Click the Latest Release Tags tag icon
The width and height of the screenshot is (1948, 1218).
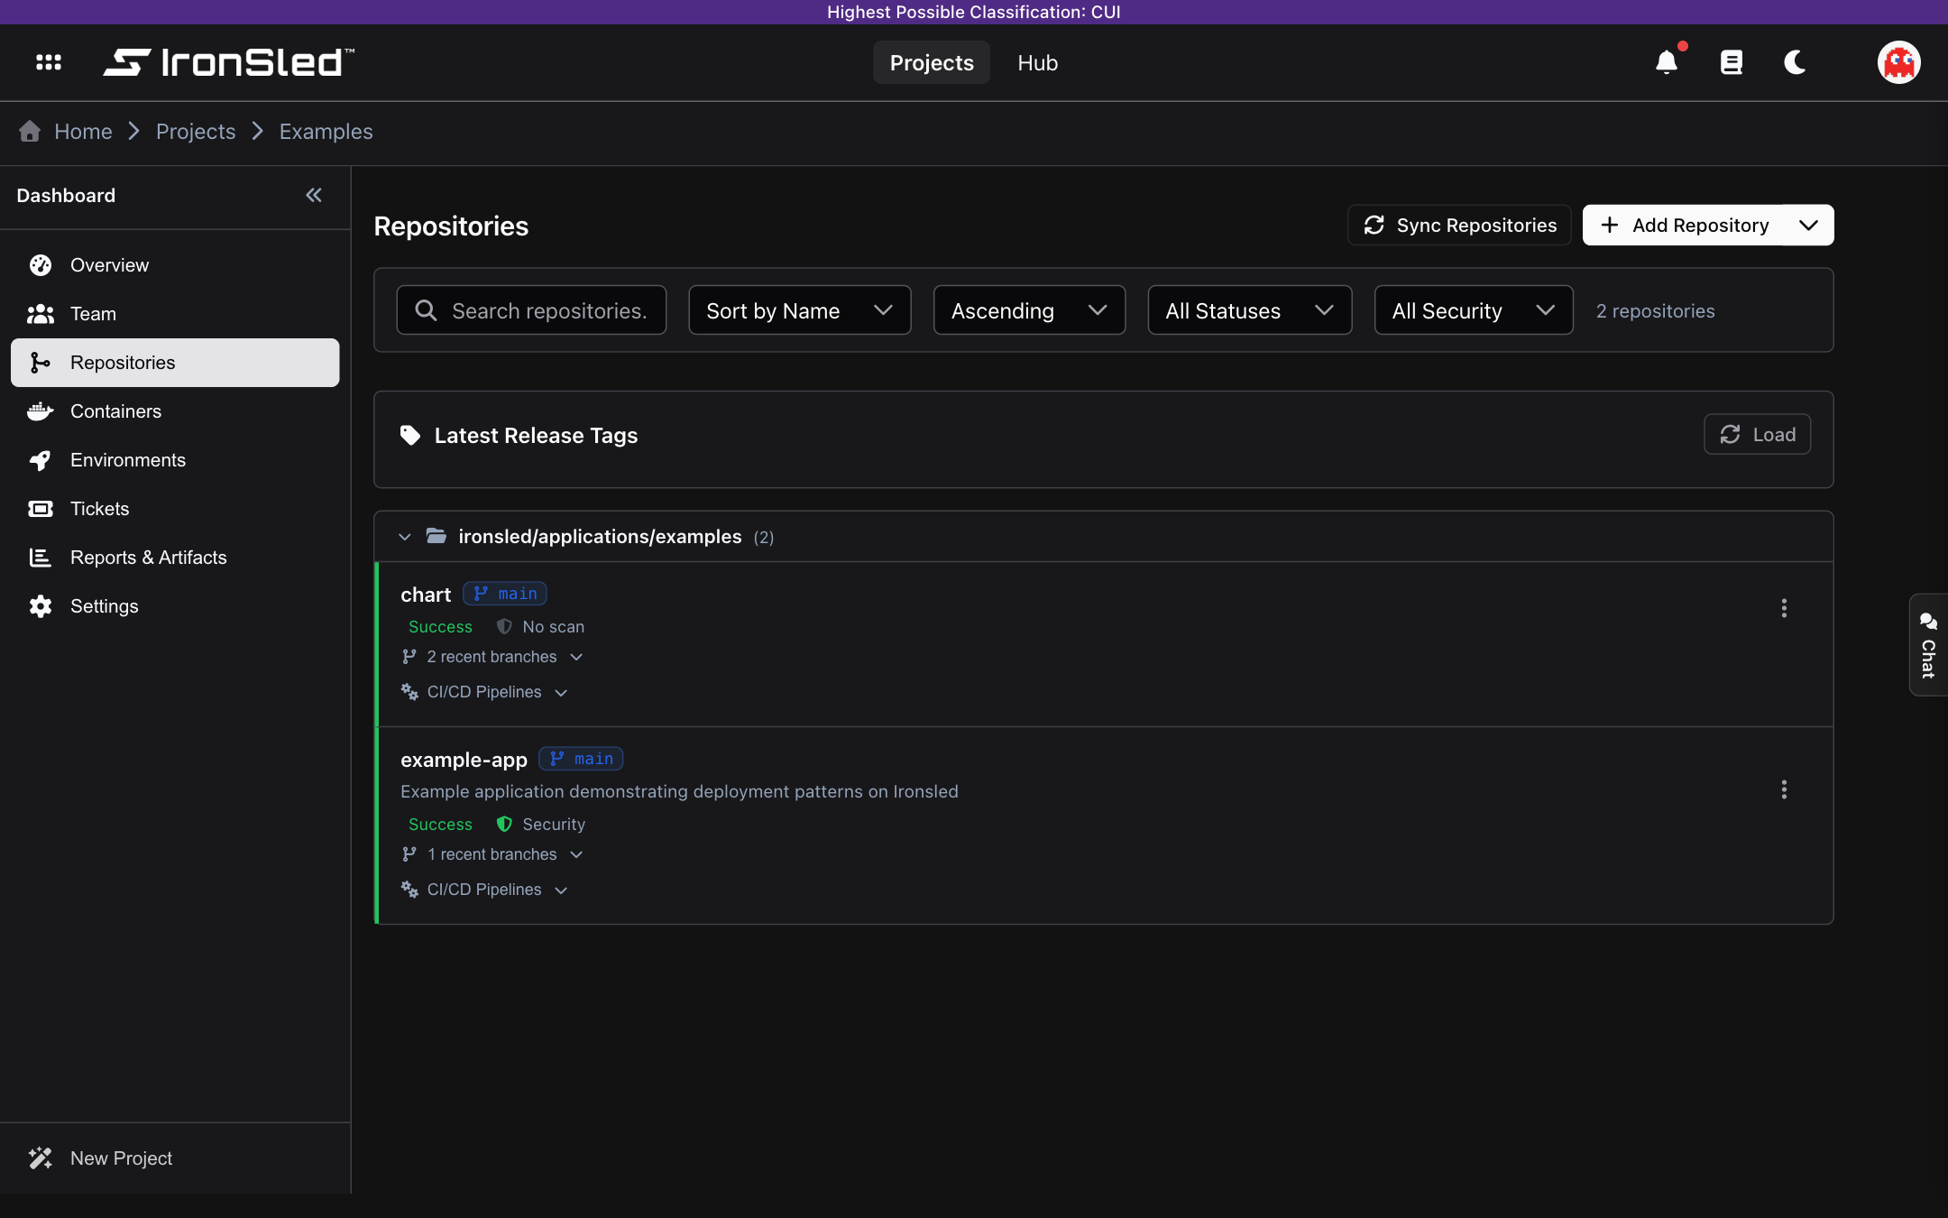410,436
